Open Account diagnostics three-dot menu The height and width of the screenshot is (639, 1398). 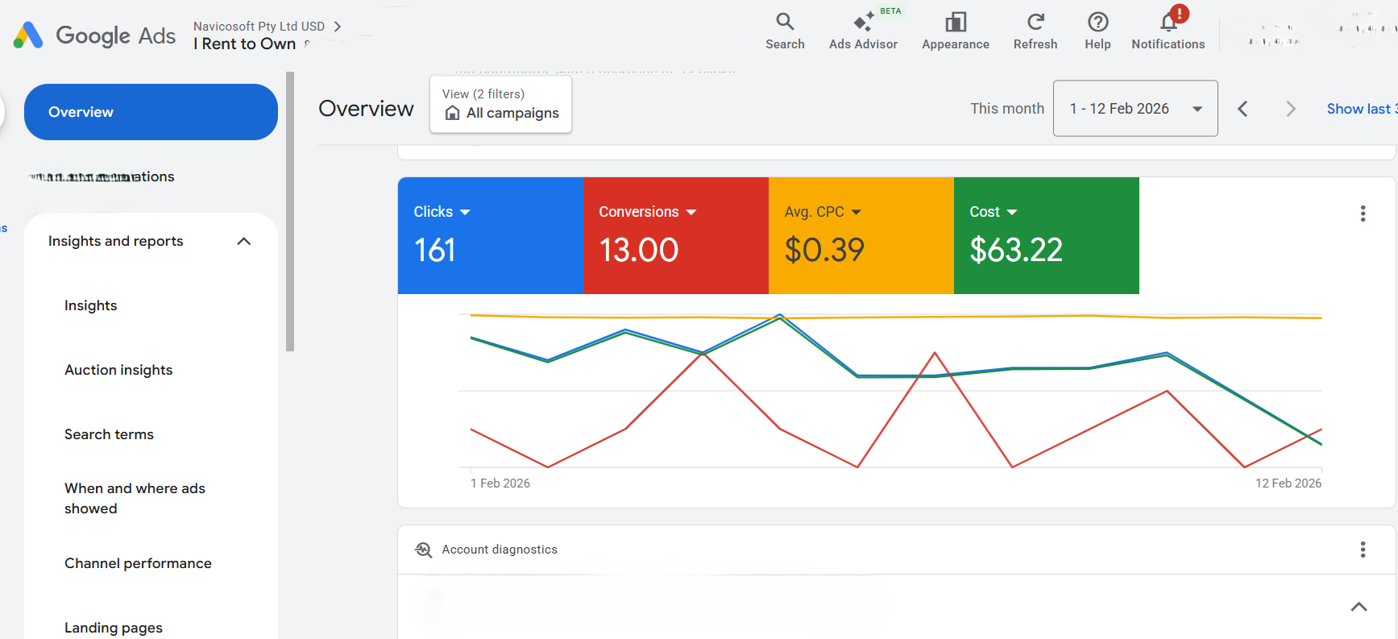(x=1363, y=550)
